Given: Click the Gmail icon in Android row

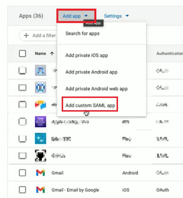Looking at the screenshot, I should tap(40, 173).
